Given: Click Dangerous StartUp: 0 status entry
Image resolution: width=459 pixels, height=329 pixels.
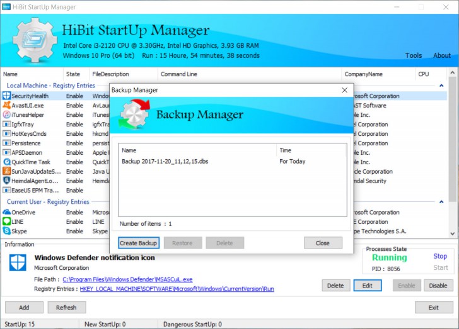Looking at the screenshot, I should [x=192, y=324].
